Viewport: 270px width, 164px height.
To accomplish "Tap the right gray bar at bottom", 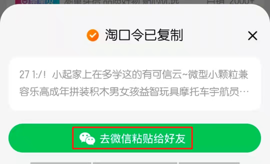I will pyautogui.click(x=209, y=163).
